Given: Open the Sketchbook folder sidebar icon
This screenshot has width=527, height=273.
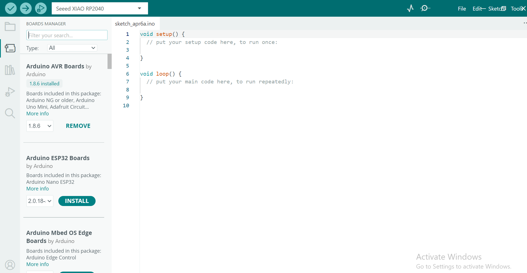Looking at the screenshot, I should pos(10,27).
